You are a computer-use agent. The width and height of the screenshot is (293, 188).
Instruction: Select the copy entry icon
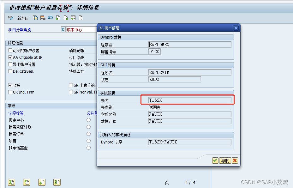point(35,18)
